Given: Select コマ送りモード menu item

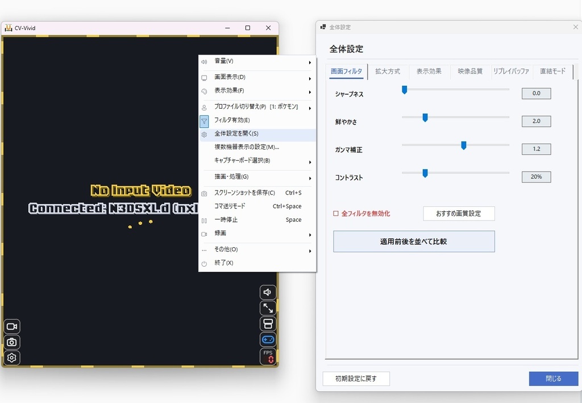Looking at the screenshot, I should point(257,207).
